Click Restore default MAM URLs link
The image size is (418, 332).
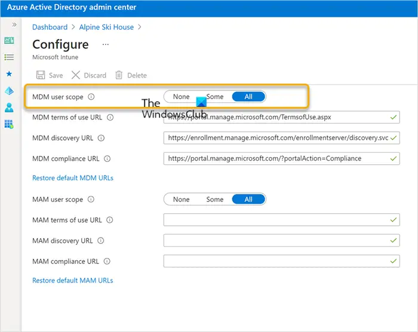coord(72,281)
